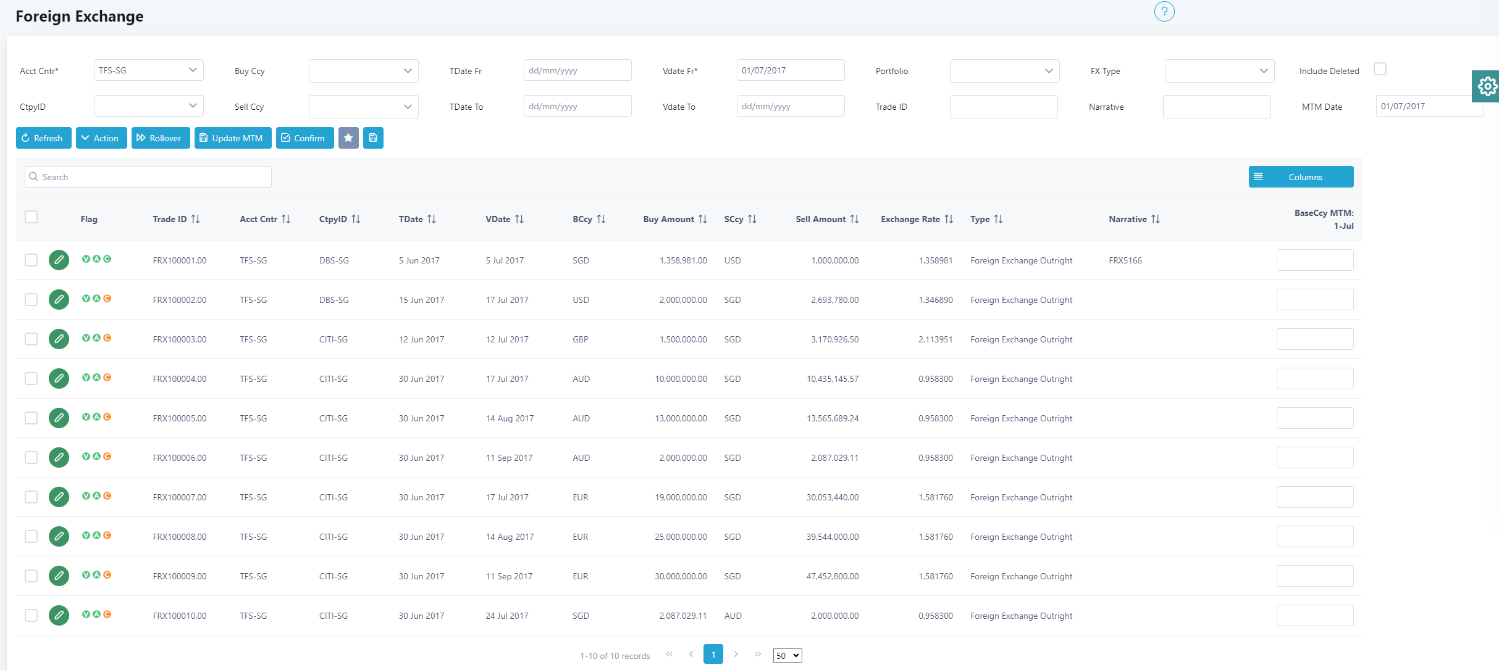Image resolution: width=1499 pixels, height=670 pixels.
Task: Open the Action menu
Action: pyautogui.click(x=101, y=138)
